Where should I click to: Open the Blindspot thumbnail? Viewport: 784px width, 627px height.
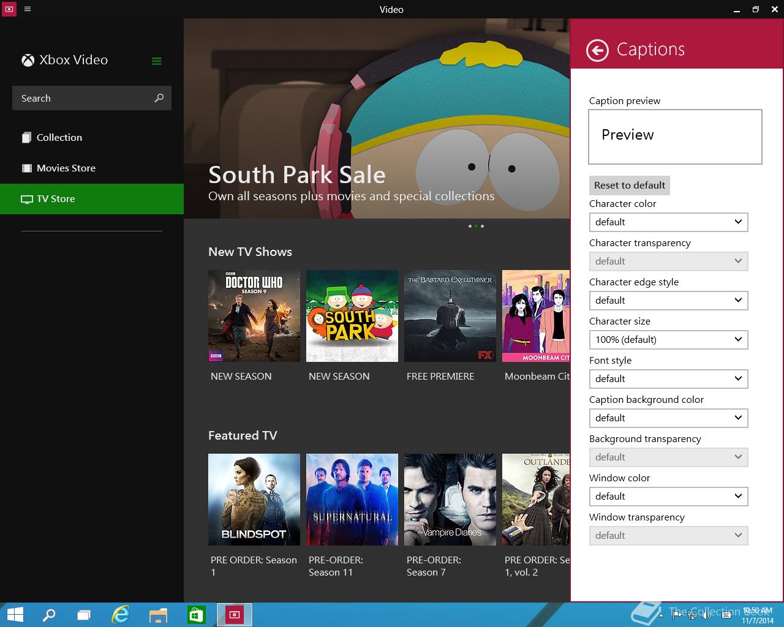pos(254,500)
